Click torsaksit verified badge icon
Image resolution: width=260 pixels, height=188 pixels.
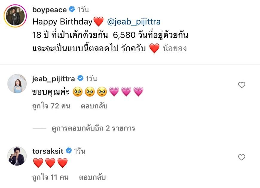(69, 151)
